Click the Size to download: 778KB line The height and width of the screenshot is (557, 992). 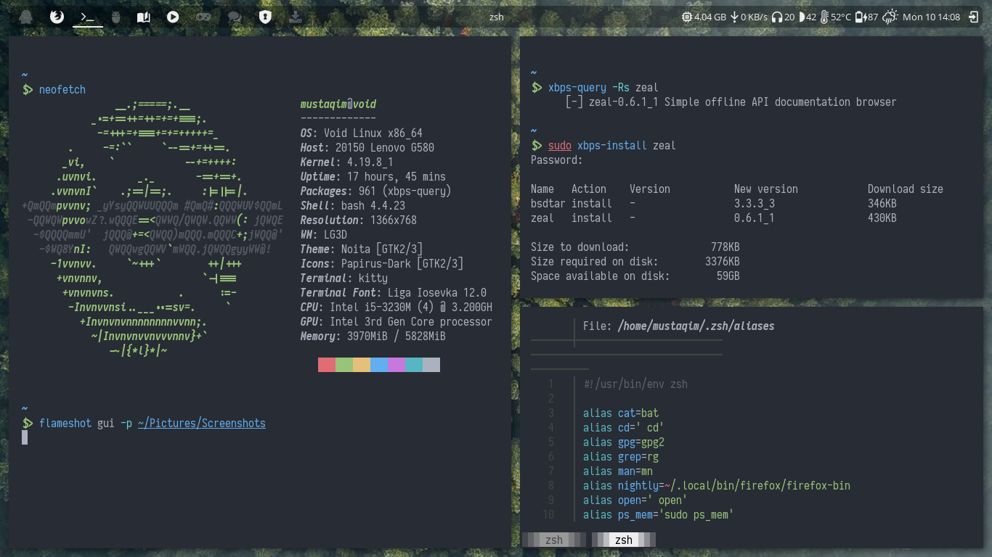pos(635,247)
